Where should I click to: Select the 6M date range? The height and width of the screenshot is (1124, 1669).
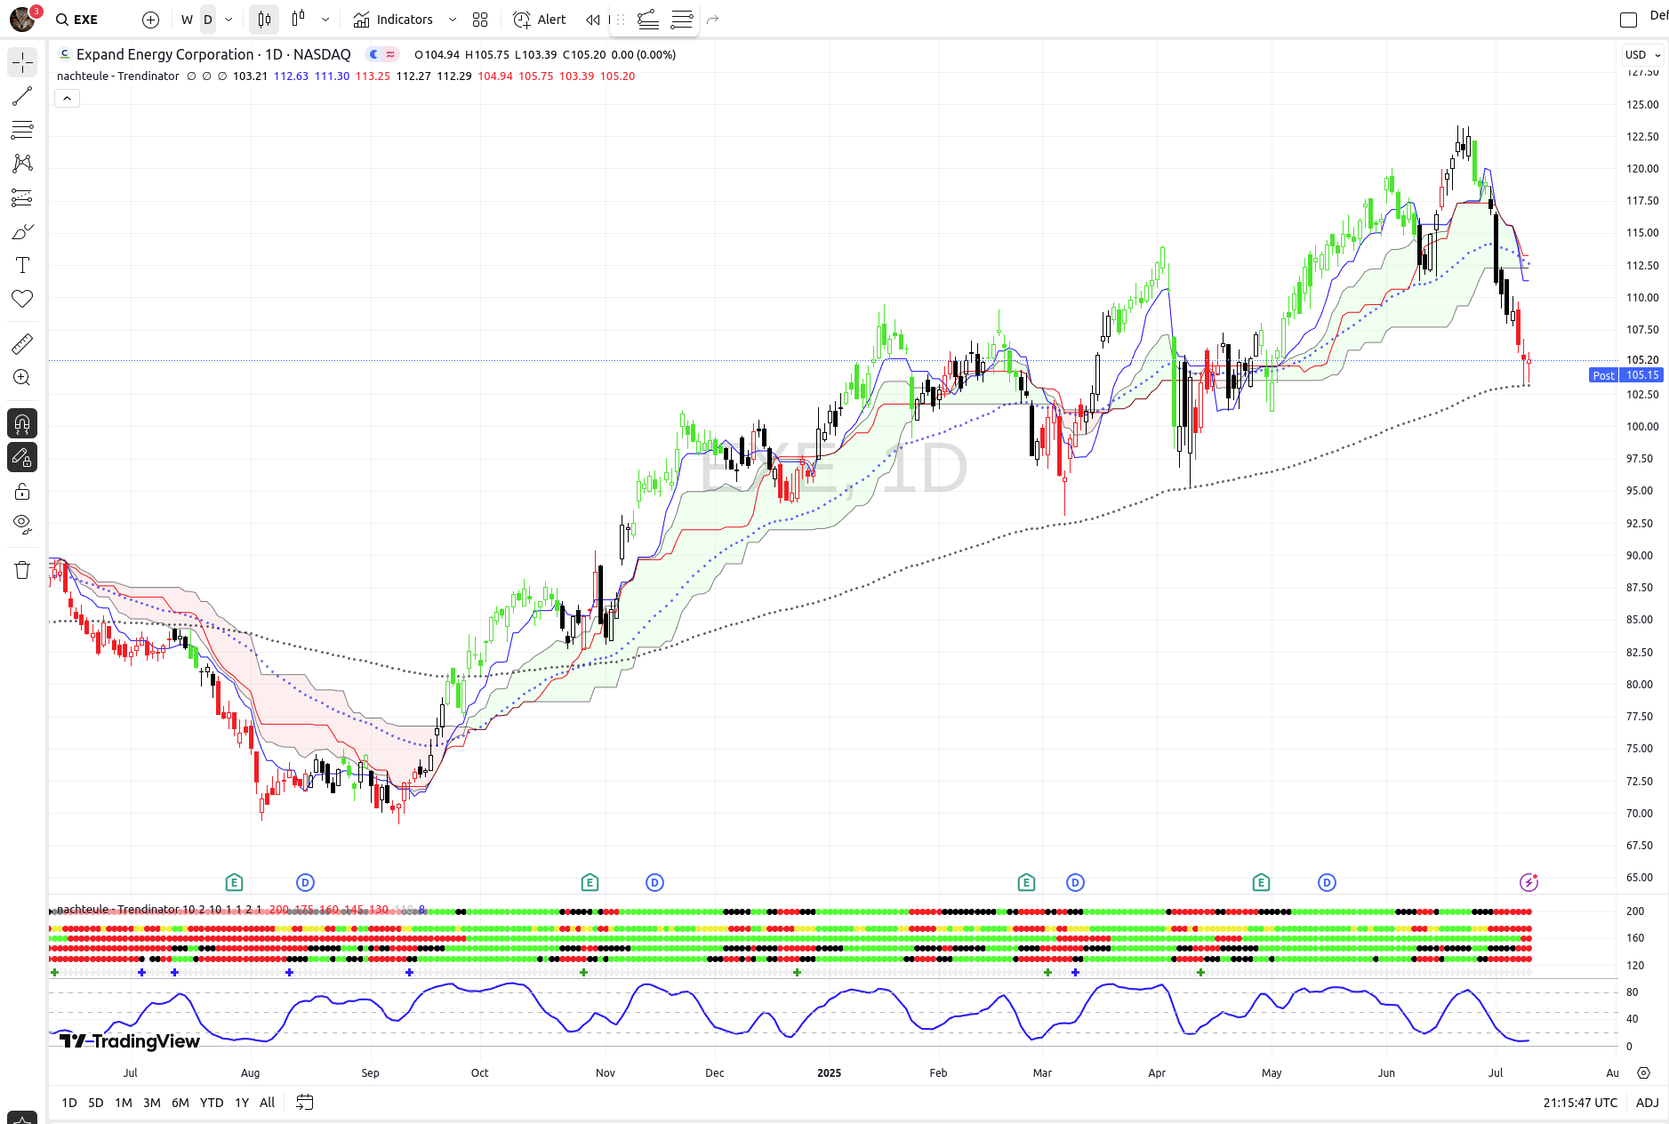point(180,1103)
